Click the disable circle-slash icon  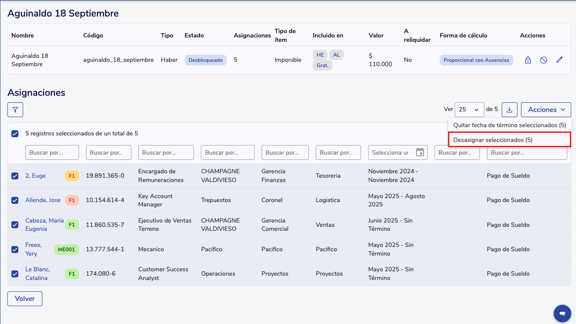tap(544, 60)
